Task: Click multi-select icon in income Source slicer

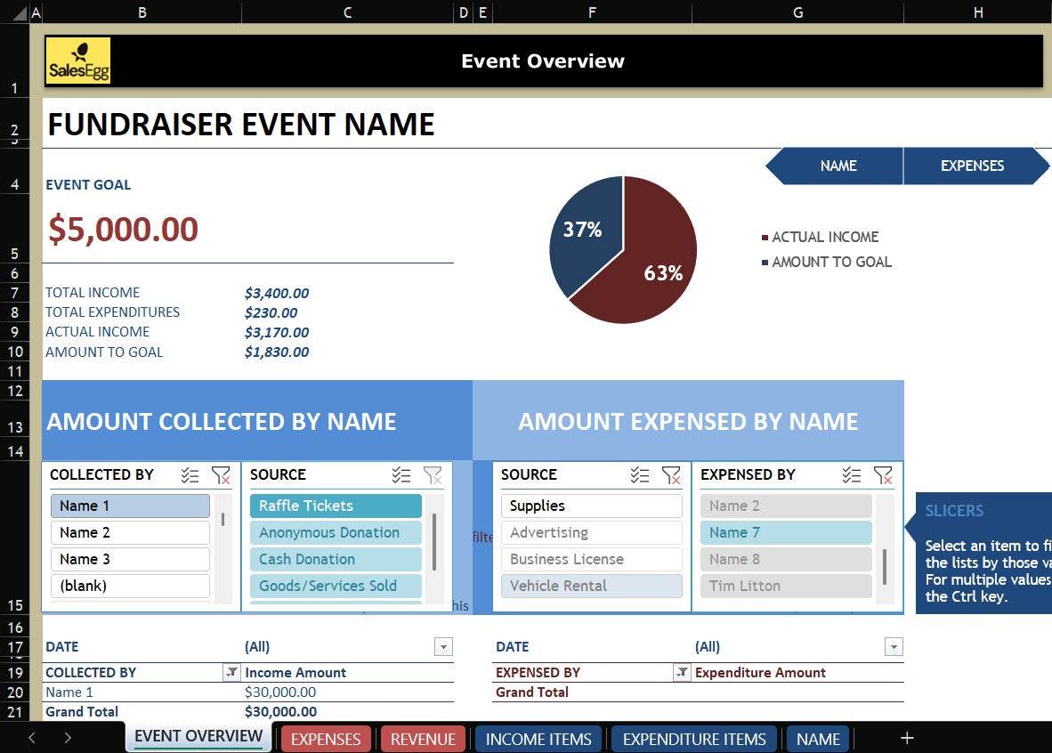Action: (x=401, y=475)
